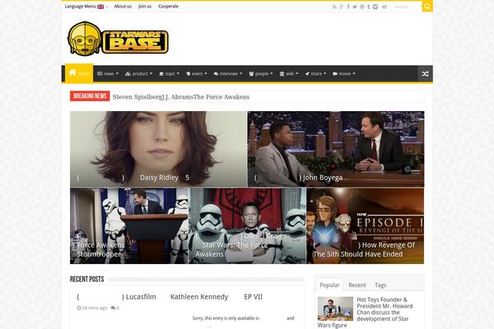The width and height of the screenshot is (494, 329).
Task: Switch to the Popular tab
Action: 329,285
